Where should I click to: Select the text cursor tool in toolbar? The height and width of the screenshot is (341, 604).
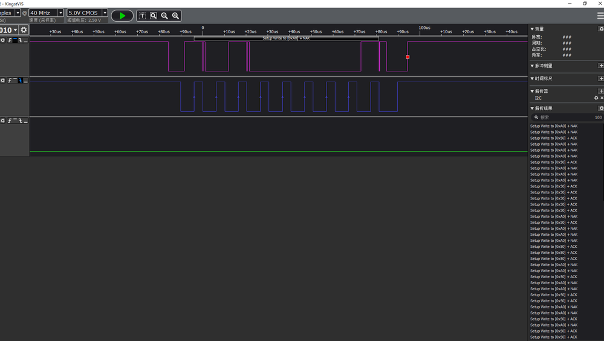pos(142,16)
